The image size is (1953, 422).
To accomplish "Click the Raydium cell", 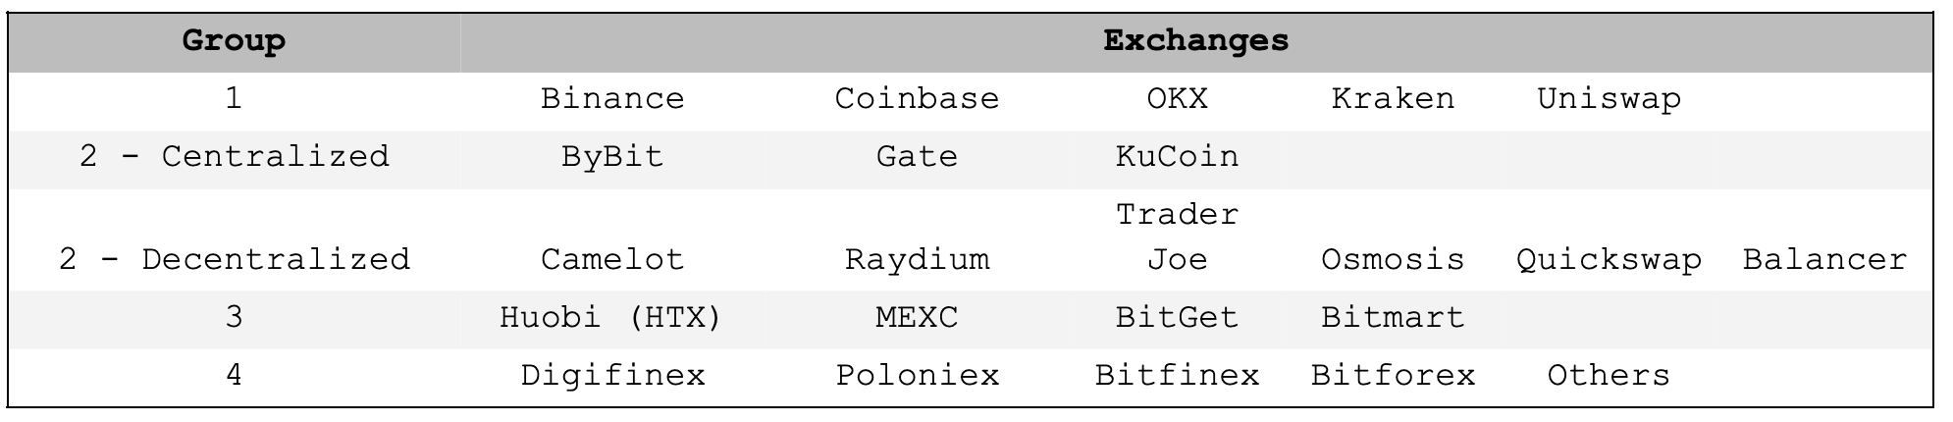I will click(x=917, y=260).
